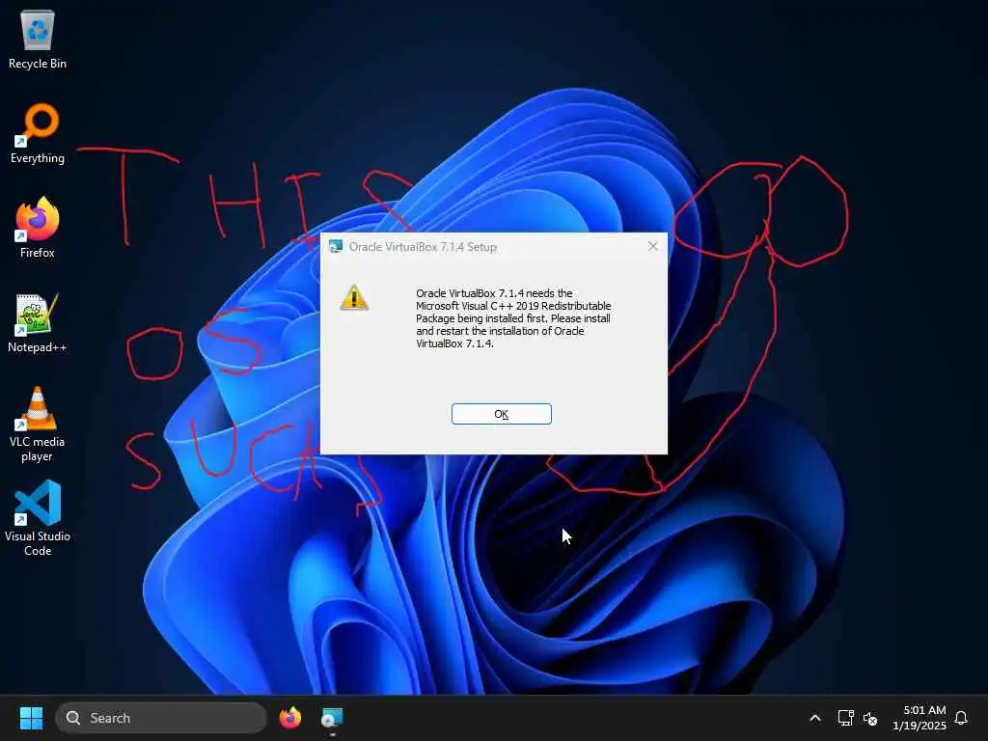Click the VirtualBox setup title bar icon
This screenshot has height=741, width=988.
click(x=335, y=246)
